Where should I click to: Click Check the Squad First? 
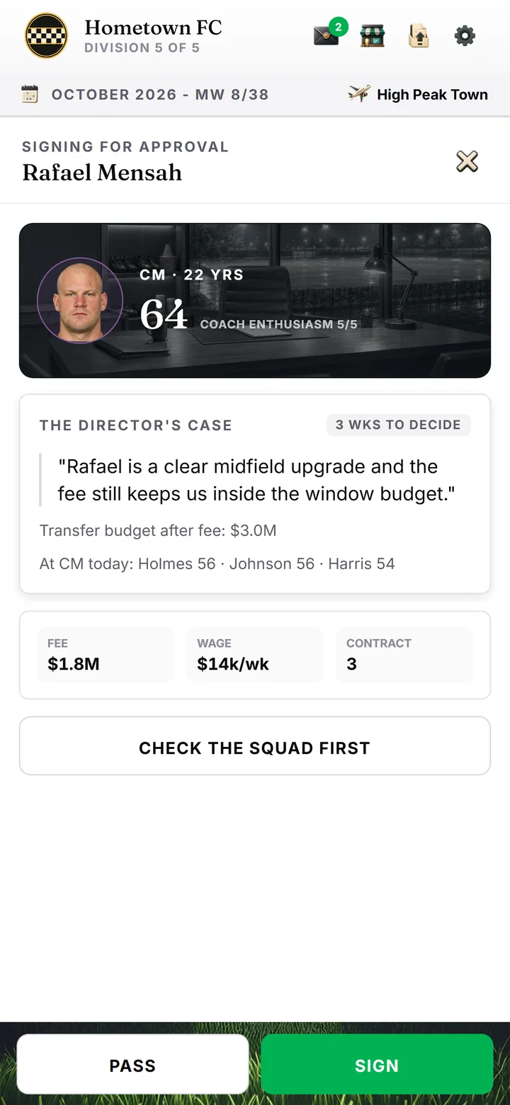255,746
